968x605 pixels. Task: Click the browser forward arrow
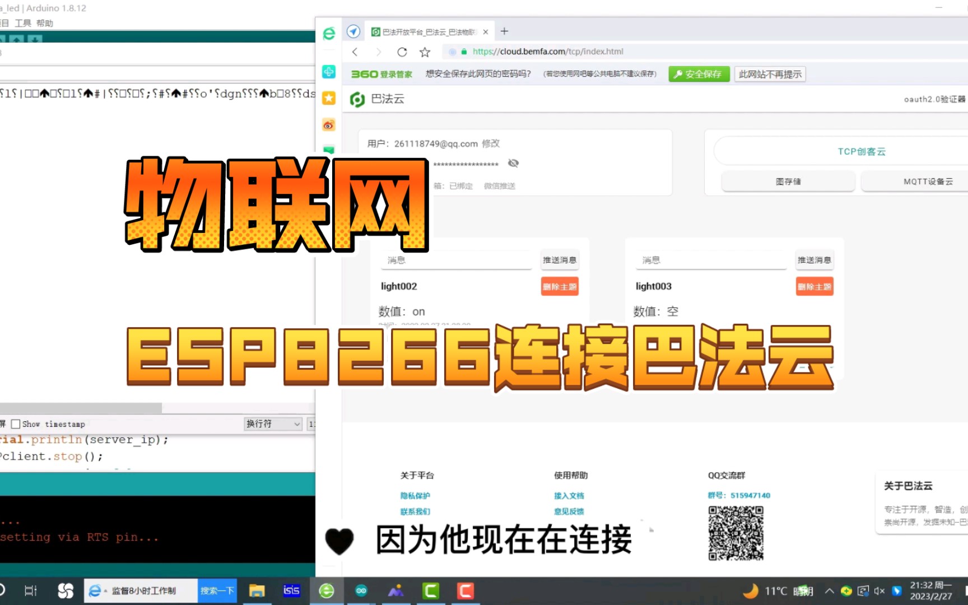379,52
